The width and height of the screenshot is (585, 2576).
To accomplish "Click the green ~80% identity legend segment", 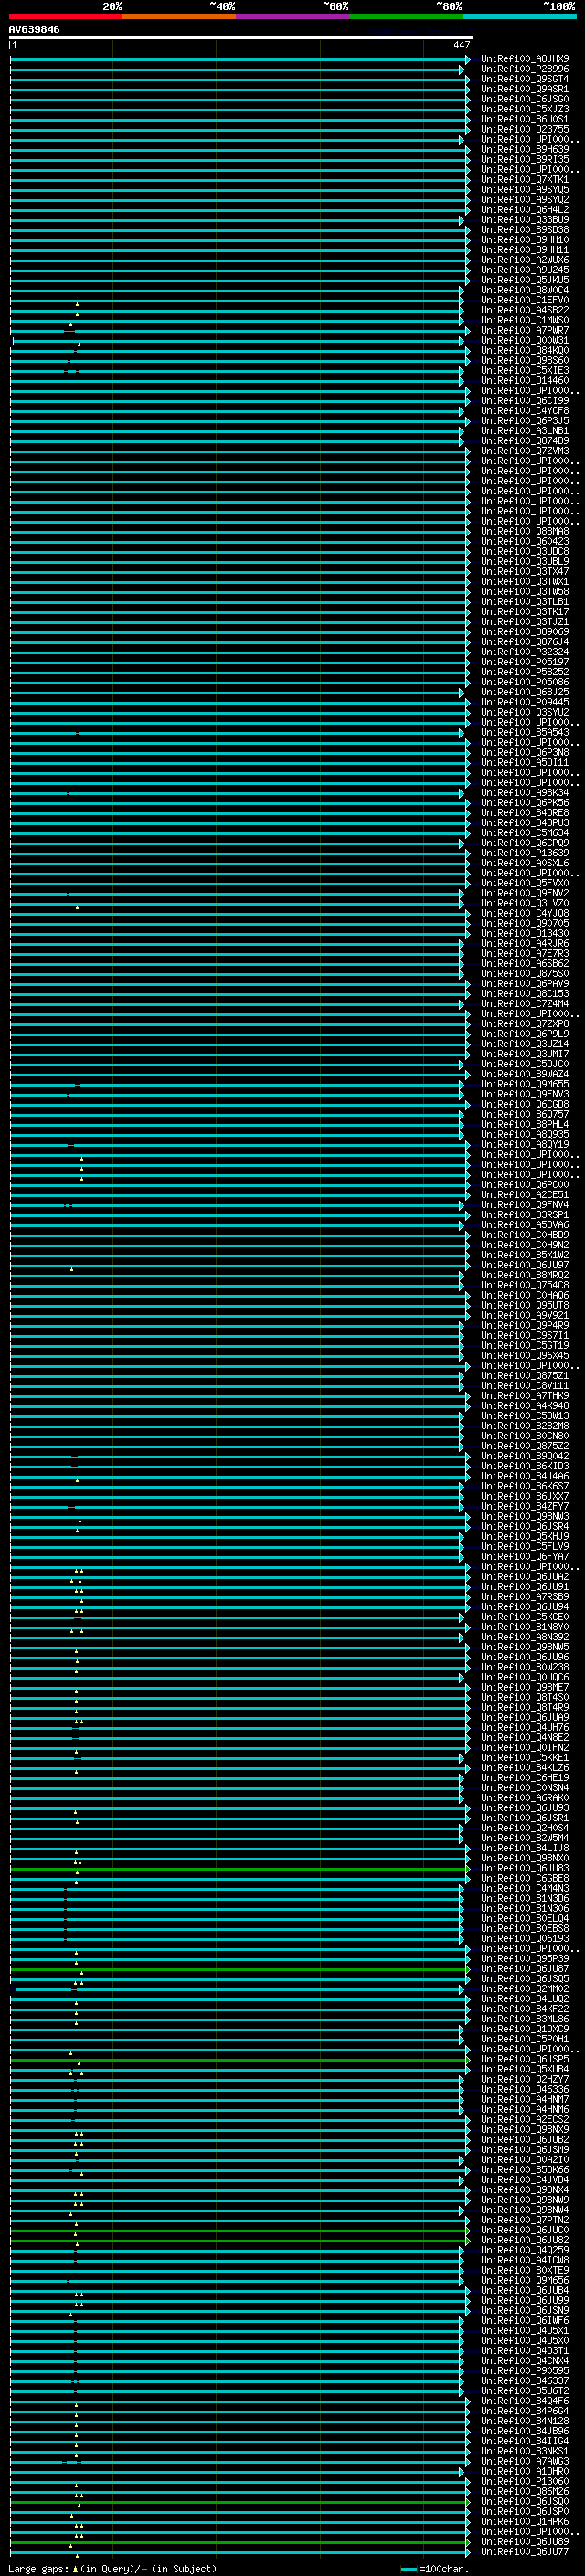I will tap(405, 16).
